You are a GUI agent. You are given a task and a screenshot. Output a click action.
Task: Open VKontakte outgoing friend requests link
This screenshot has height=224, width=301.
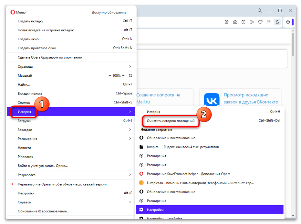251,99
